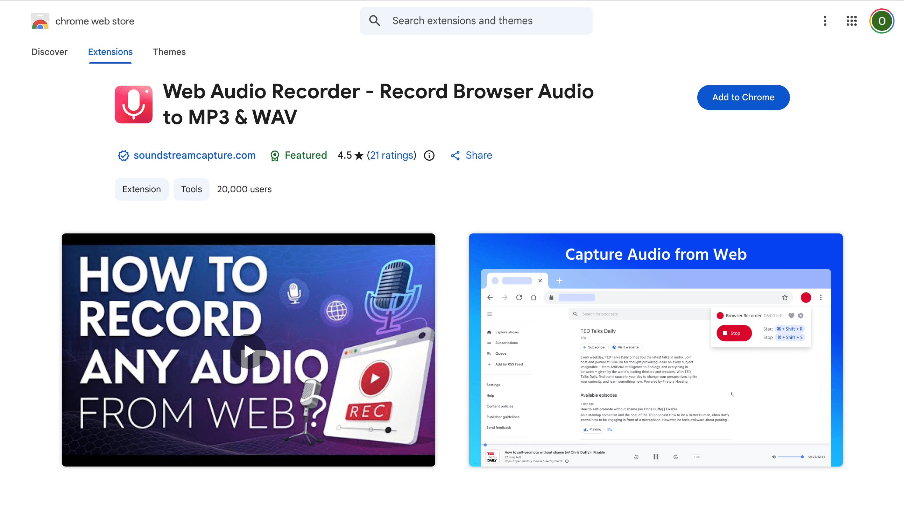The image size is (904, 513).
Task: Click the extension's red microphone icon
Action: 133,104
